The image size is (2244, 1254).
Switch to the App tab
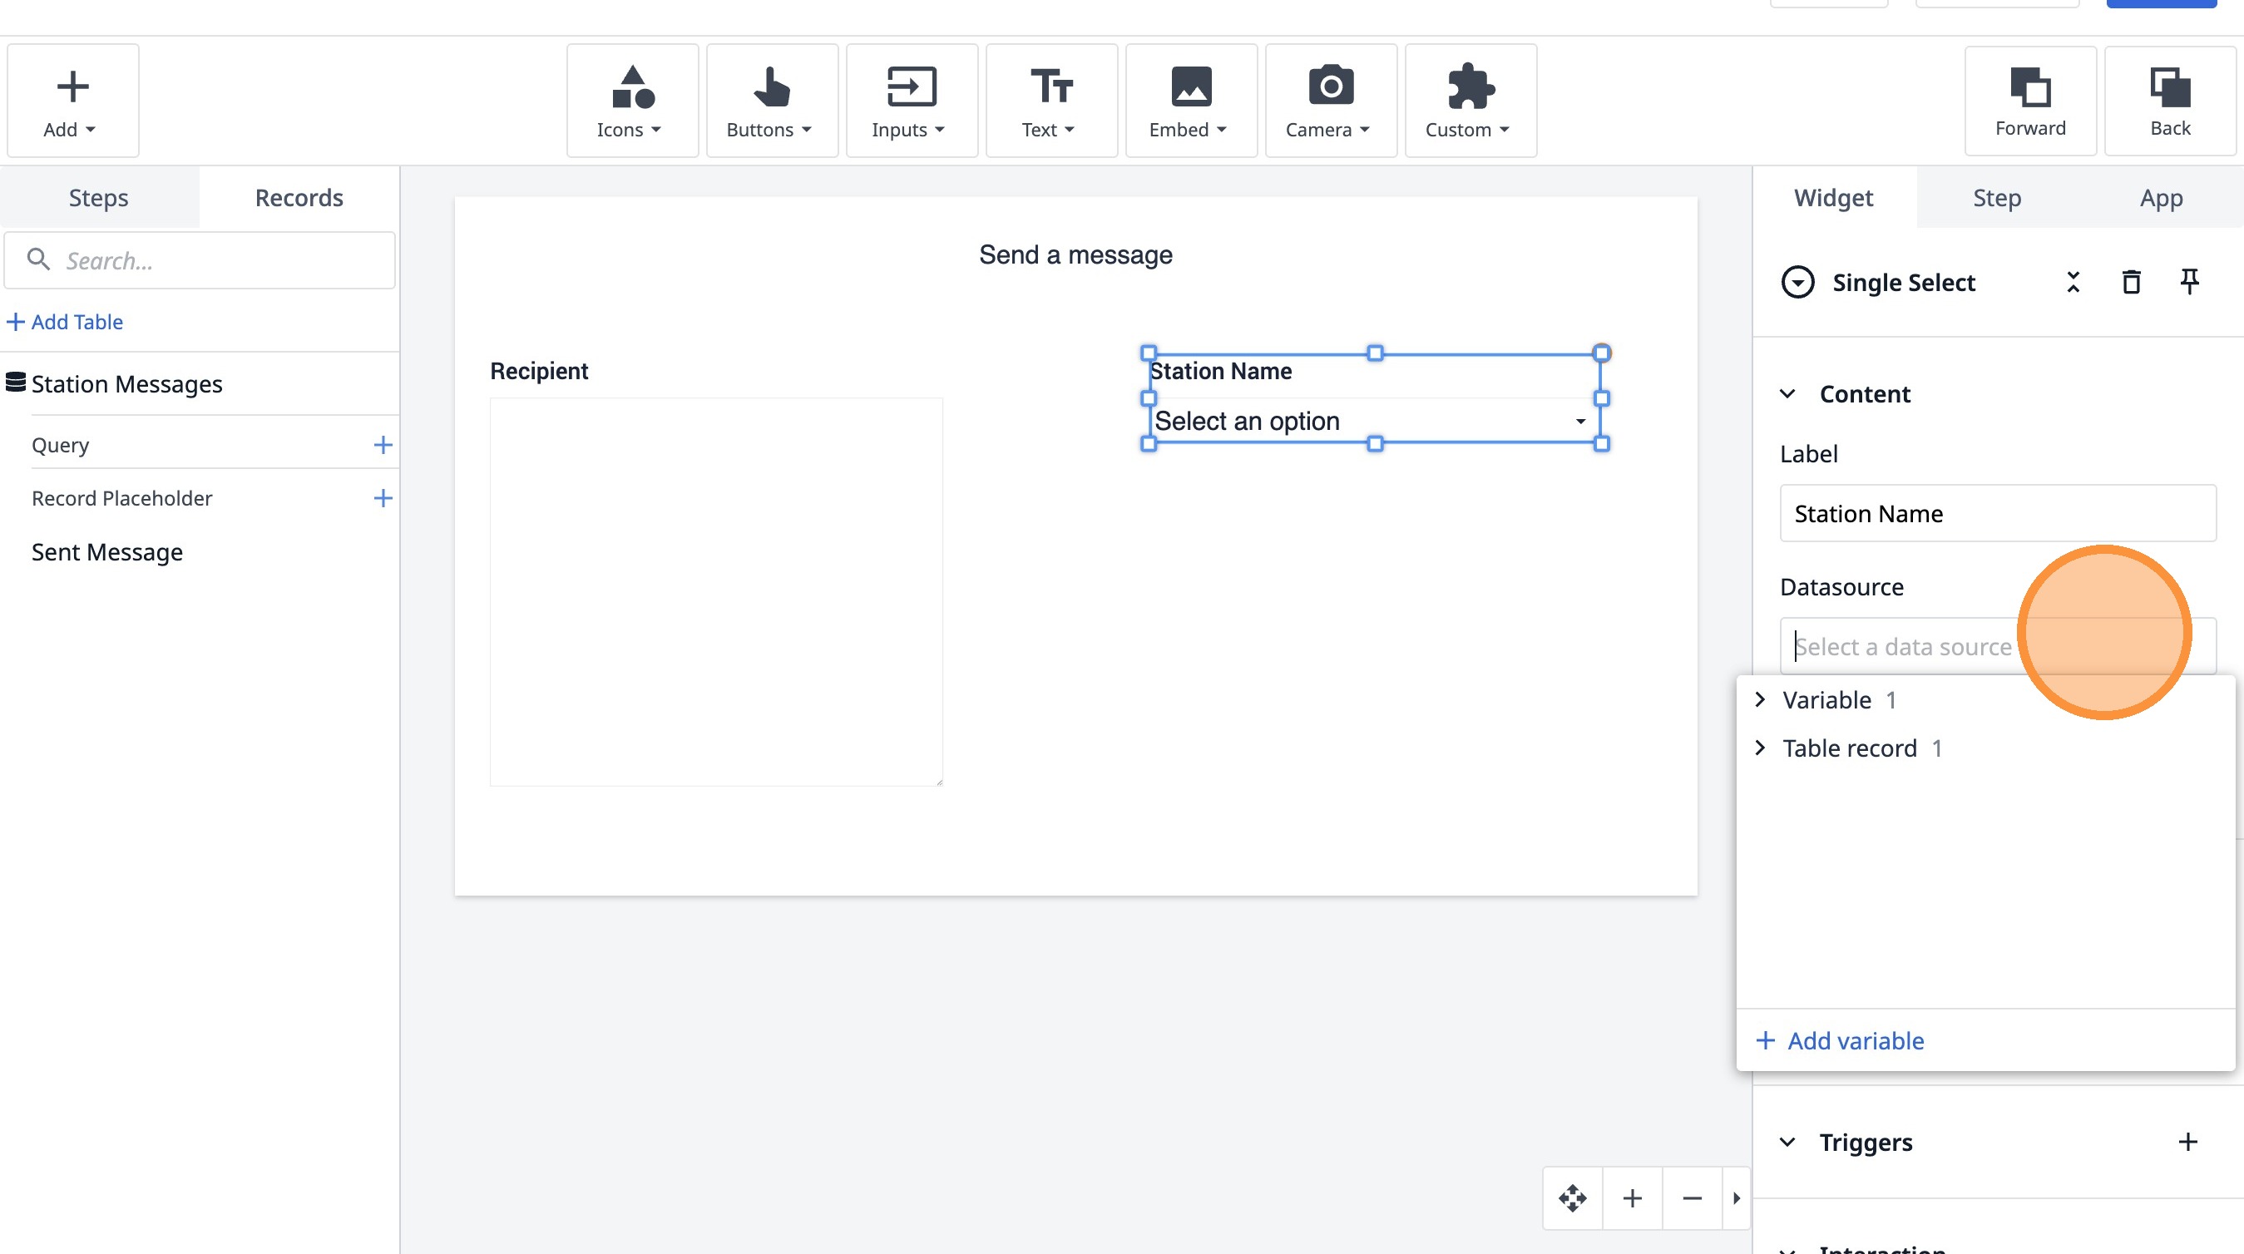(2162, 198)
